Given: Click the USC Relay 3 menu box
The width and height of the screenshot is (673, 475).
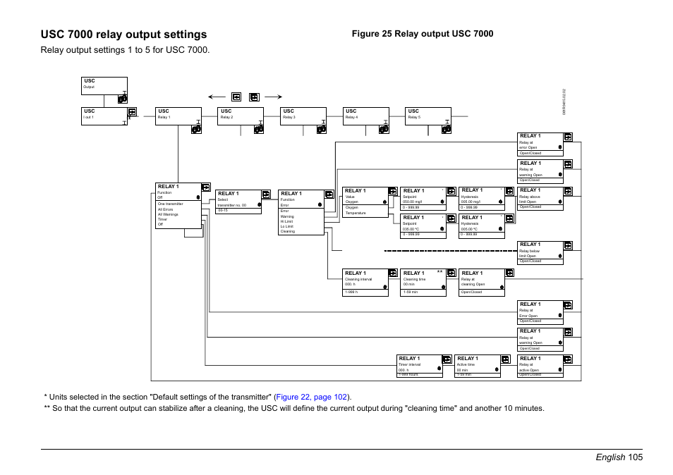Looking at the screenshot, I should coord(303,116).
